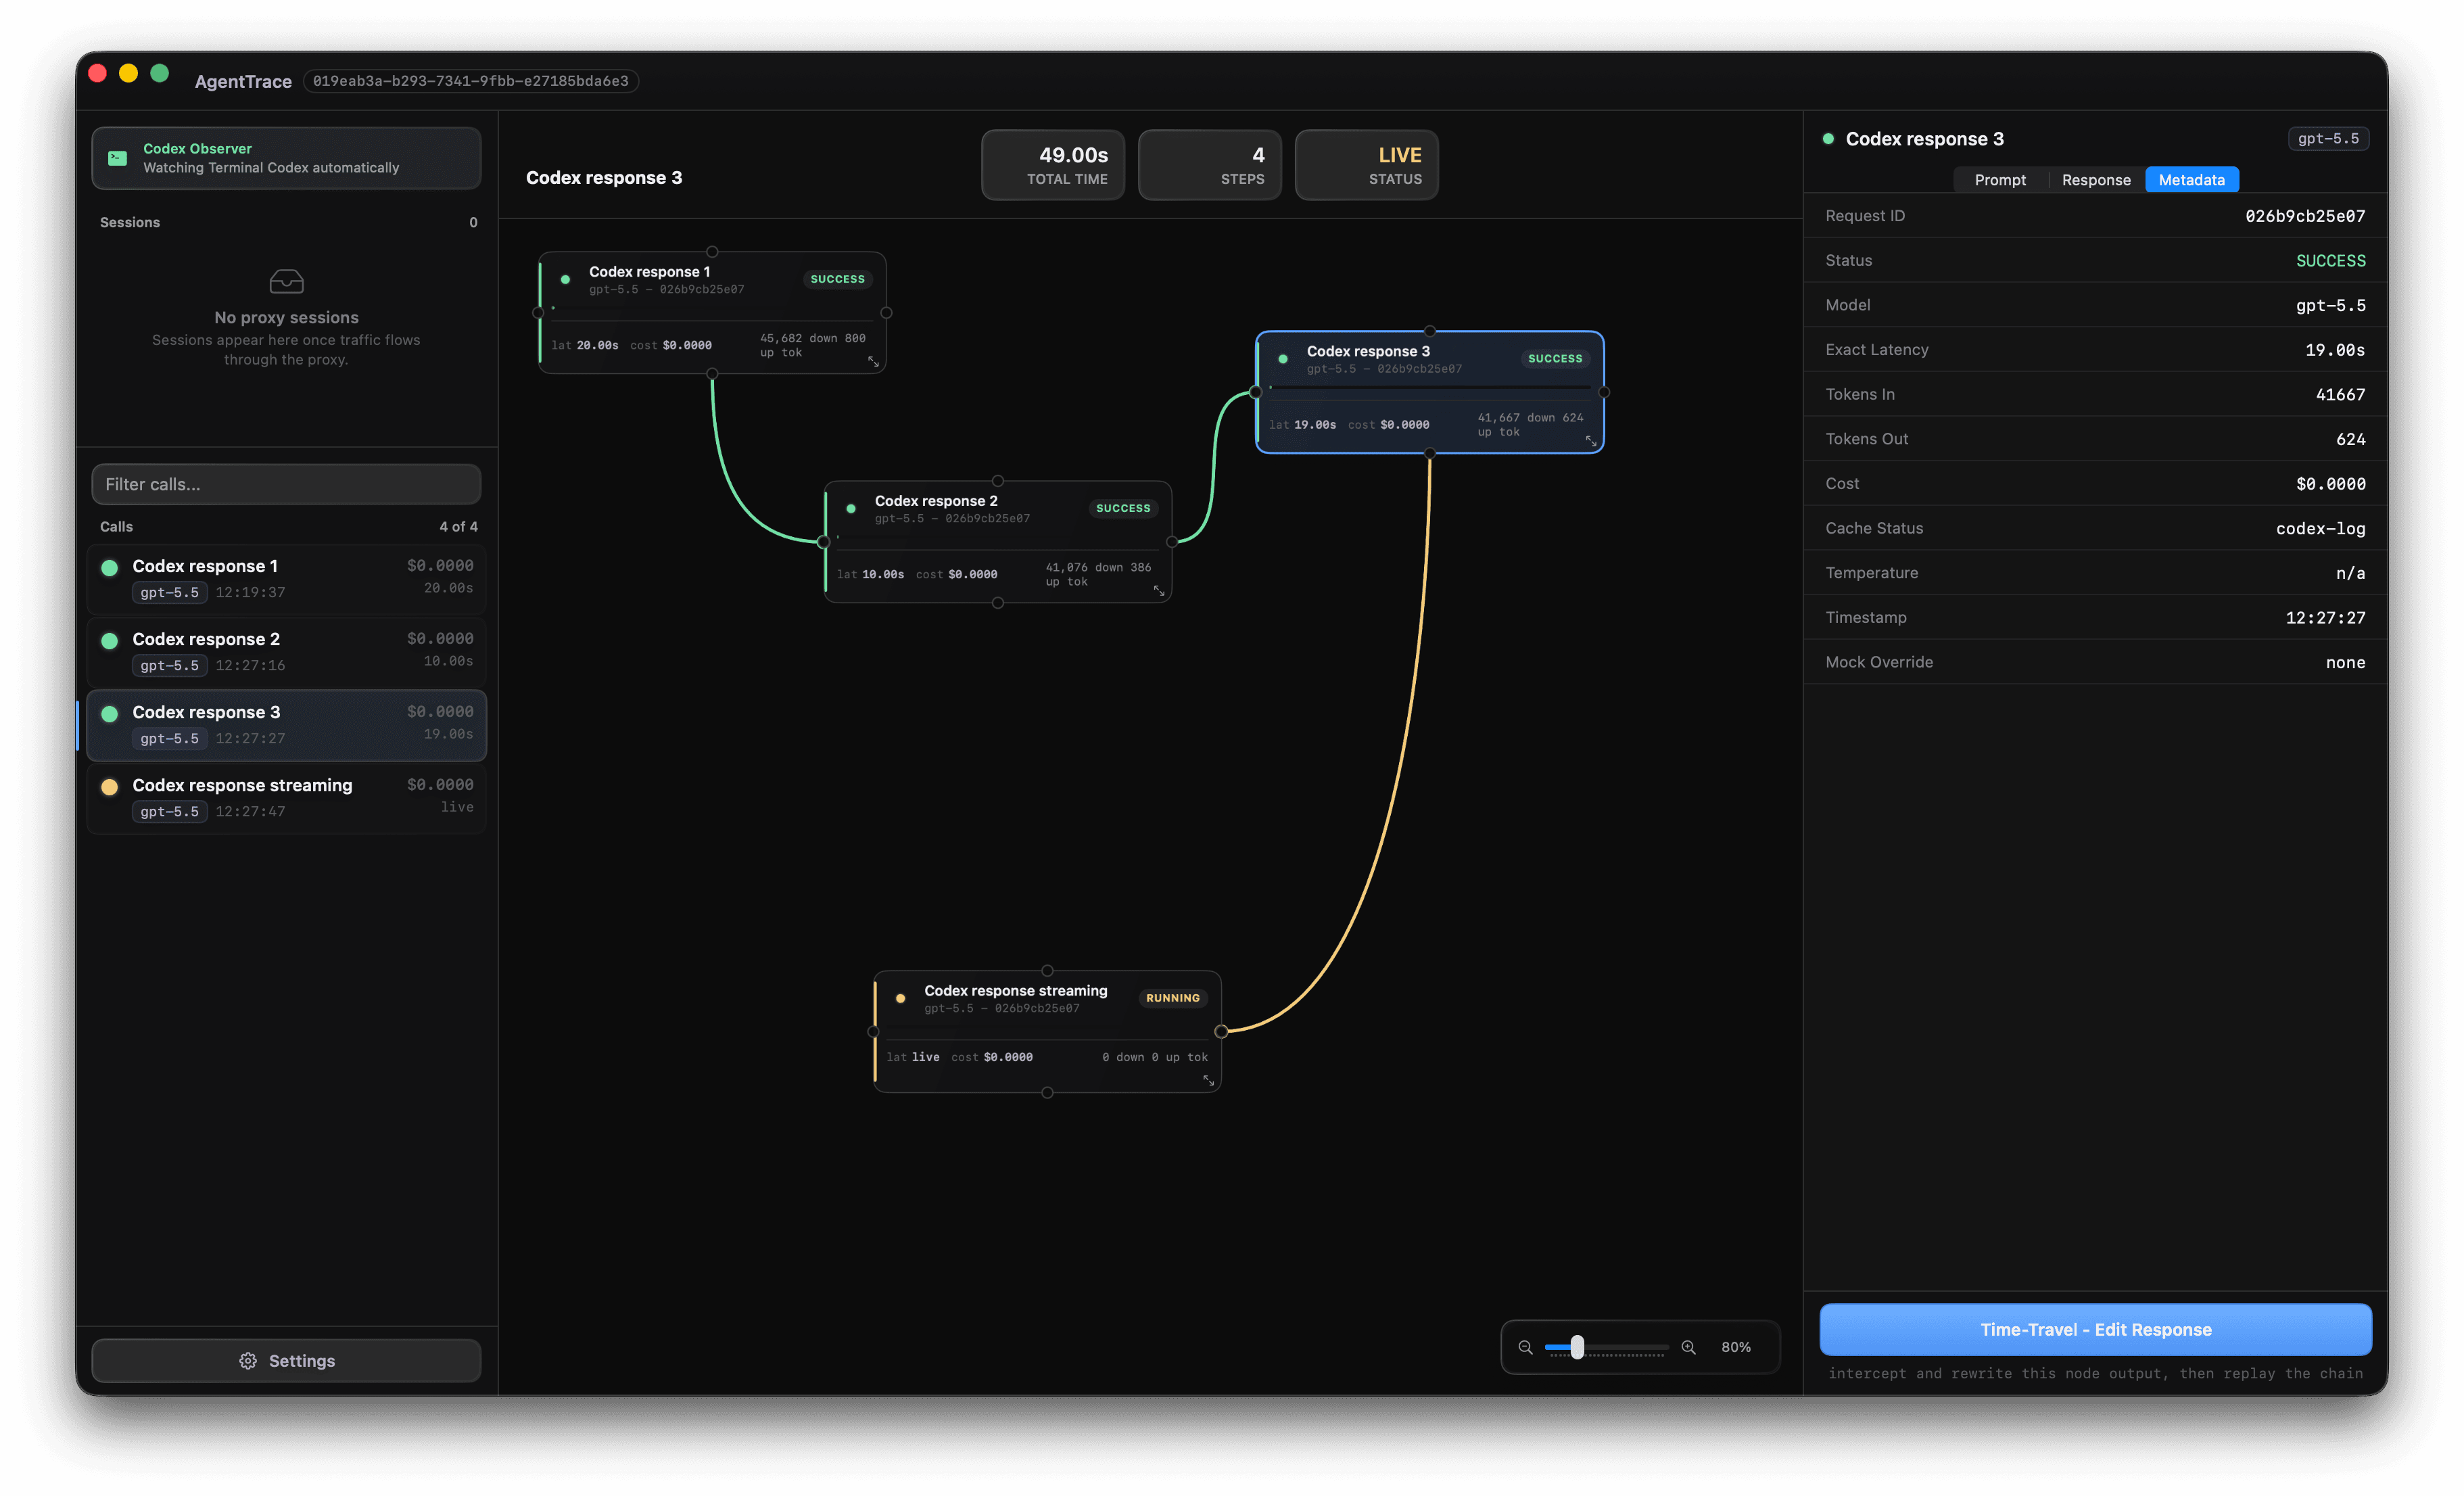Image resolution: width=2464 pixels, height=1496 pixels.
Task: Click the 'live' latency text of streaming call
Action: [457, 807]
